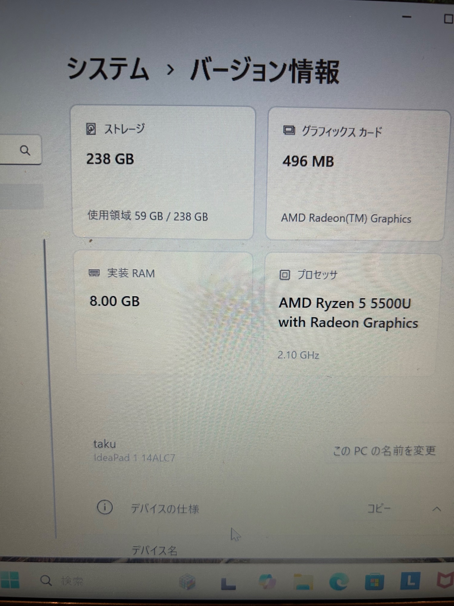Click the processor chip icon
The width and height of the screenshot is (454, 606).
285,275
